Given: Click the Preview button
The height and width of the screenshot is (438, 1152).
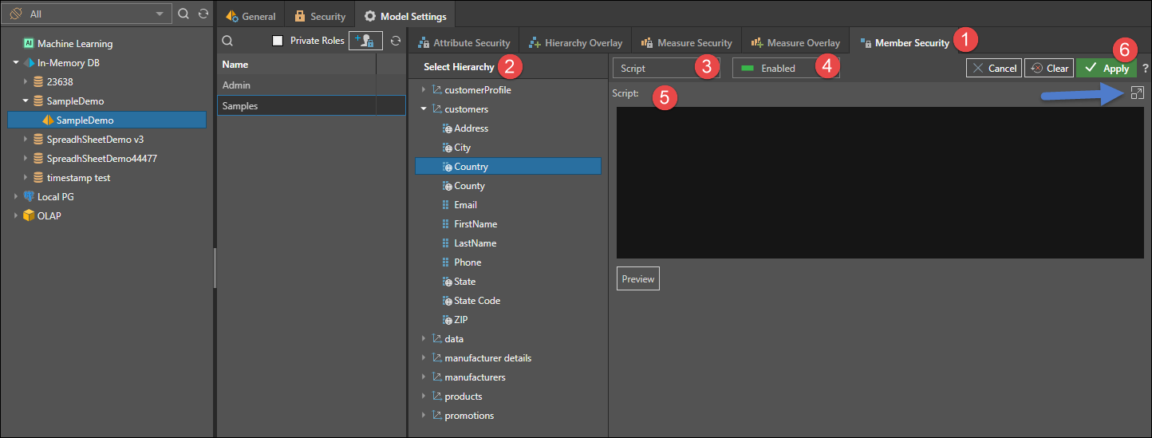Looking at the screenshot, I should point(637,279).
